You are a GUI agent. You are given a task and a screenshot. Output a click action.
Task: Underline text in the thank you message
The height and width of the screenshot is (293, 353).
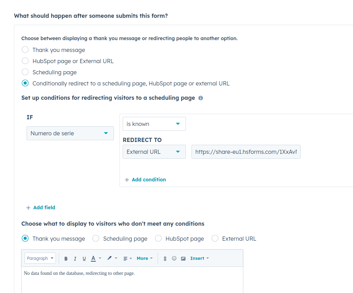pos(84,258)
